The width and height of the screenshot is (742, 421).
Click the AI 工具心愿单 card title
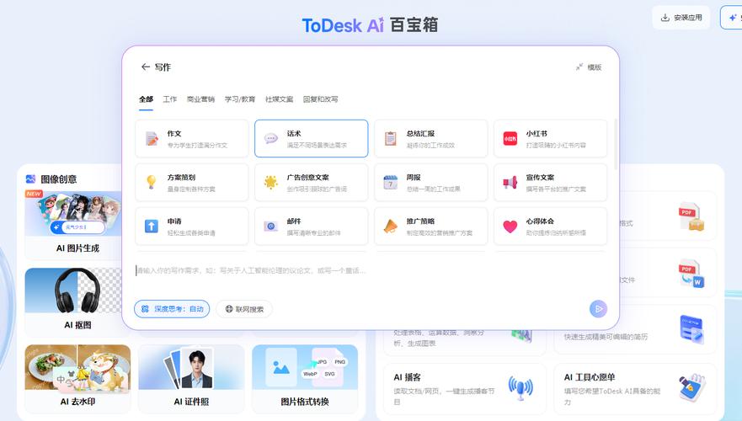[590, 377]
